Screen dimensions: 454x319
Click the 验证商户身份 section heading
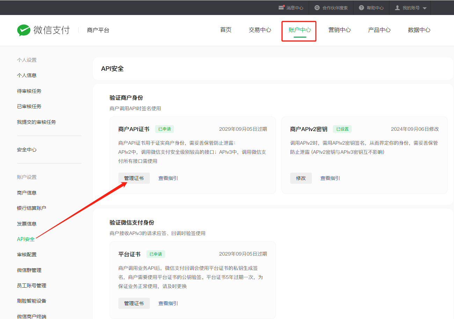click(x=126, y=98)
